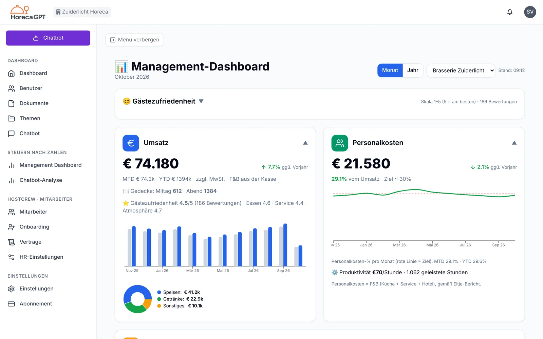Screen dimensions: 543x339
Task: Go to Management Dashboard menu item
Action: pos(48,165)
